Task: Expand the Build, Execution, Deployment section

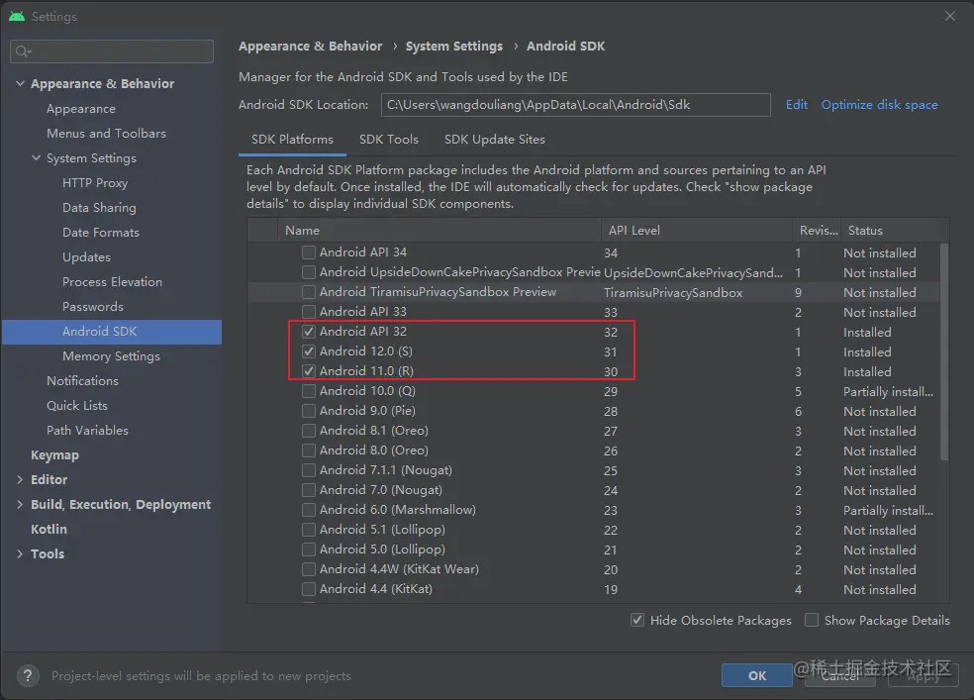Action: click(20, 504)
